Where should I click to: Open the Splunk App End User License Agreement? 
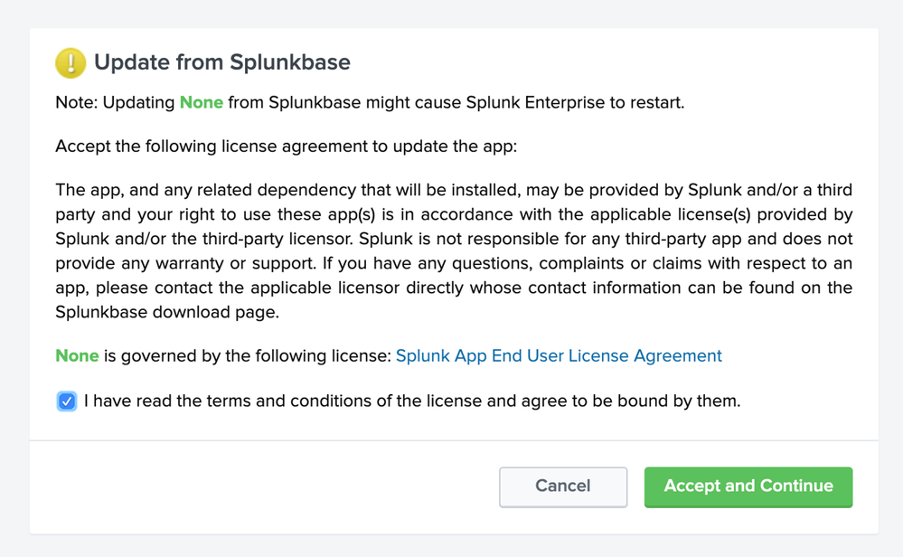click(559, 355)
